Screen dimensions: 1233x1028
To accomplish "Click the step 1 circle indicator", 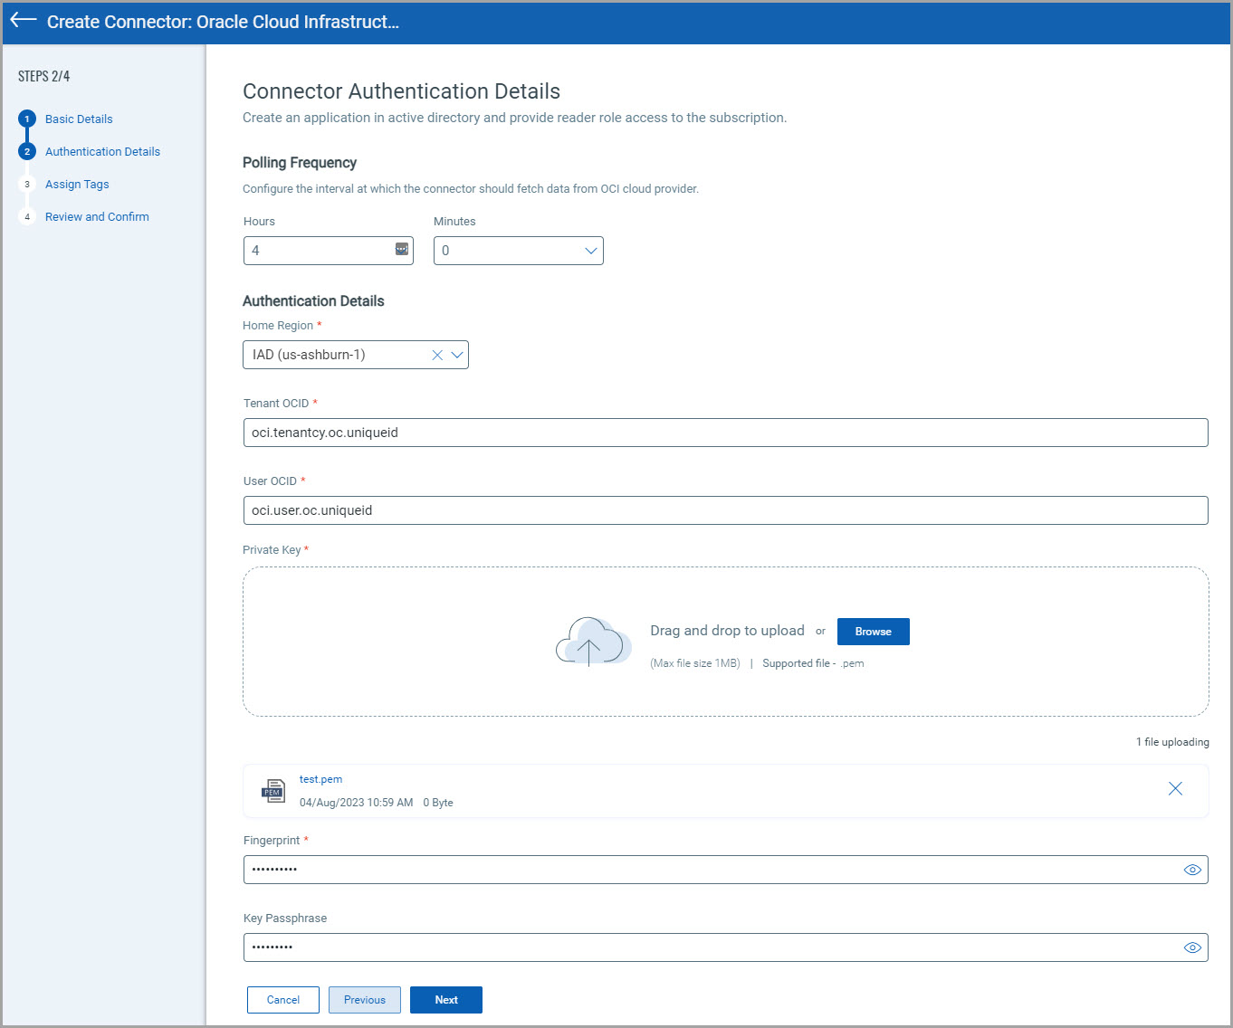I will point(27,119).
